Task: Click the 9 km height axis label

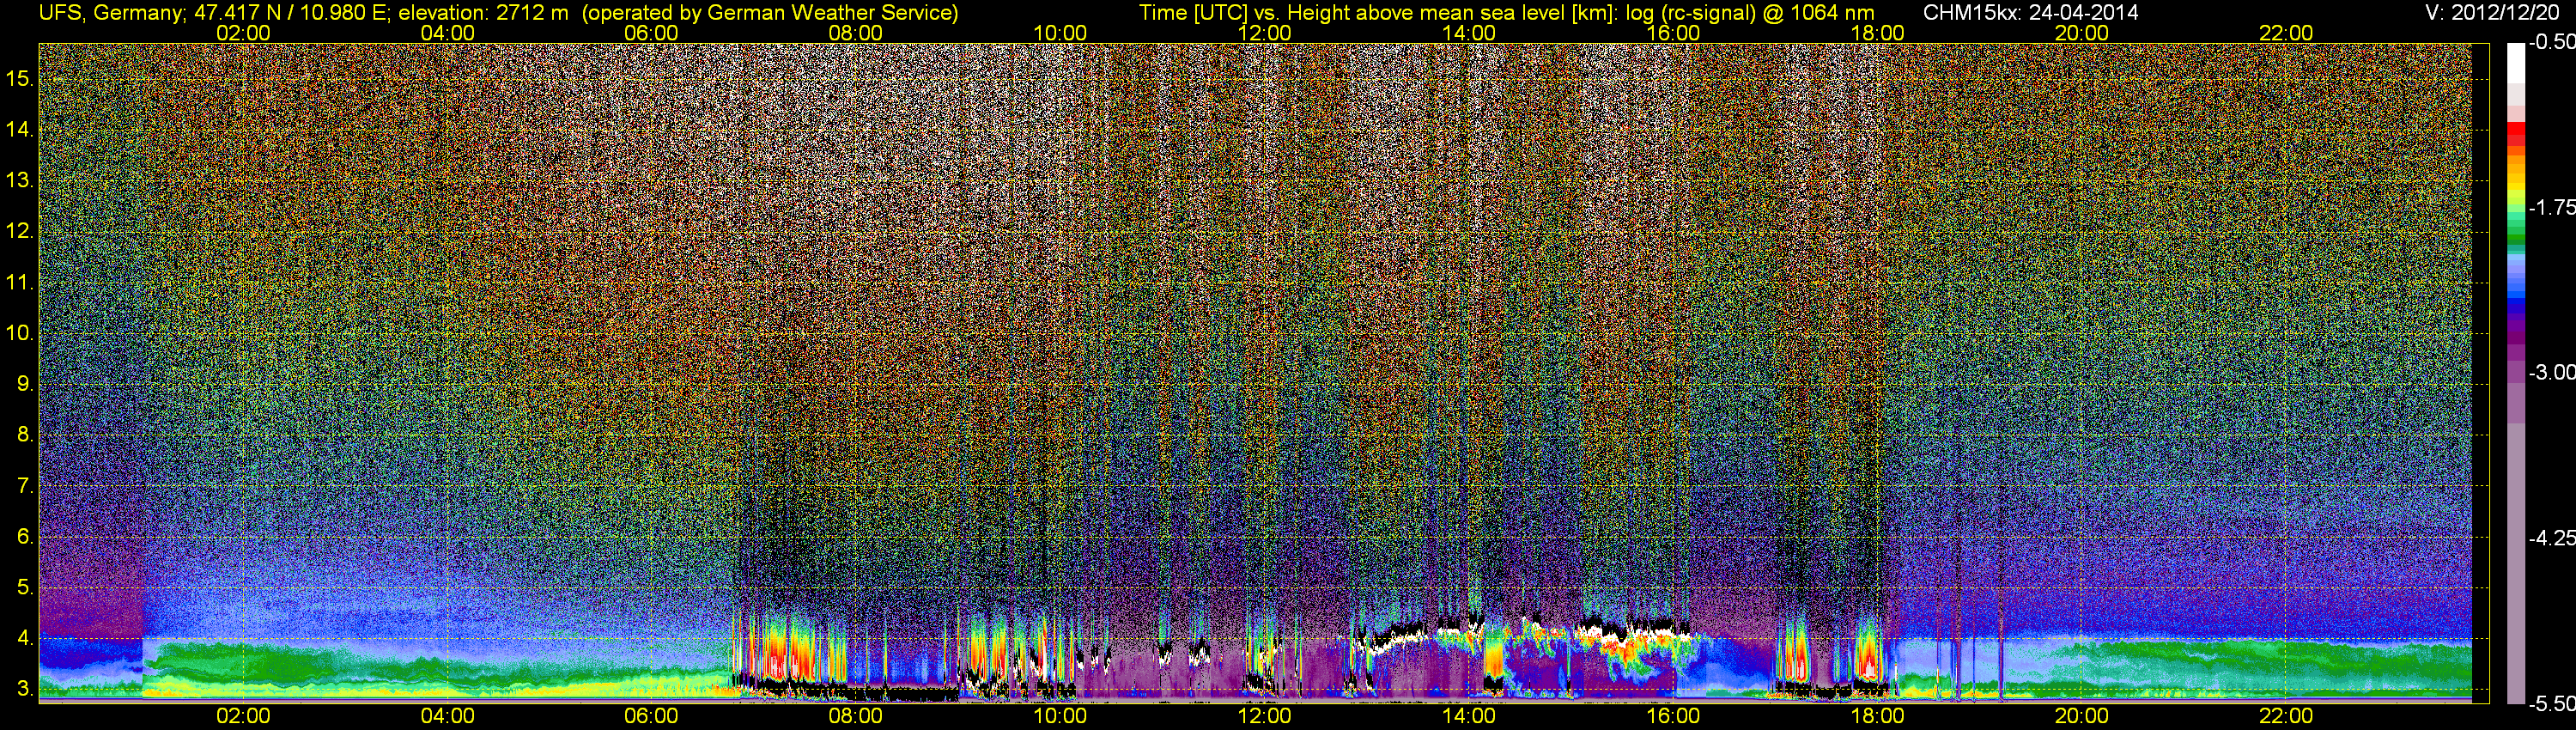Action: (x=25, y=383)
